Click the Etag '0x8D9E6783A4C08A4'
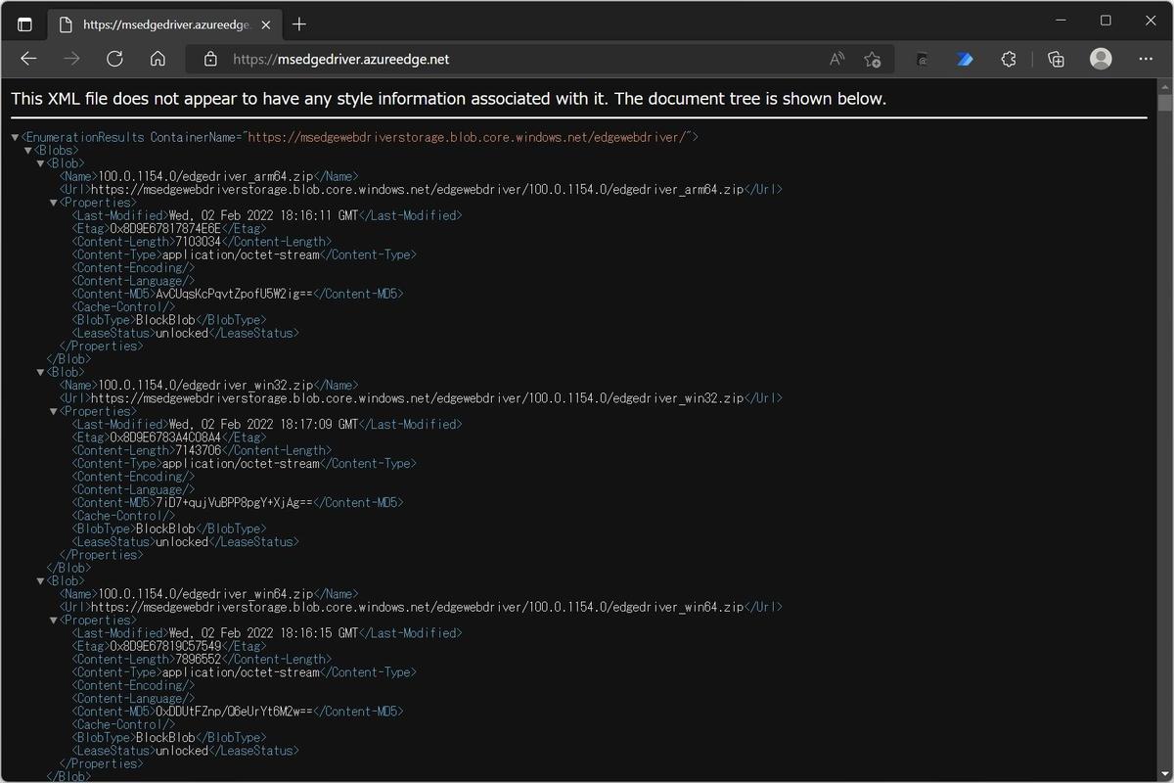The image size is (1174, 783). (165, 438)
